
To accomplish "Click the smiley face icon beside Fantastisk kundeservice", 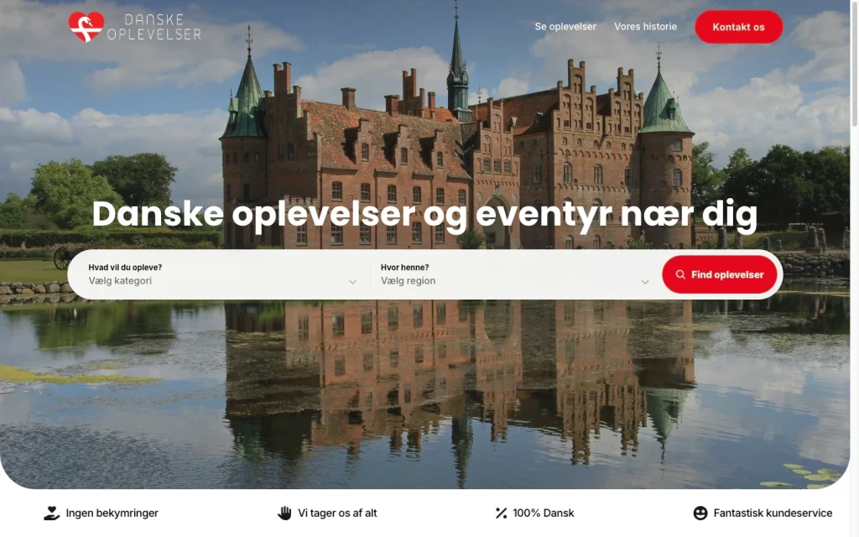I will [700, 514].
